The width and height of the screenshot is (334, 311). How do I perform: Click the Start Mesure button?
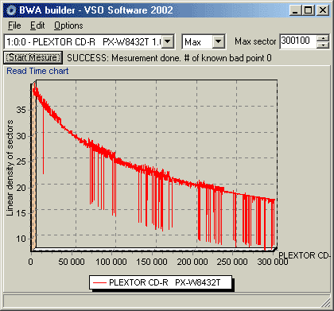tap(33, 57)
